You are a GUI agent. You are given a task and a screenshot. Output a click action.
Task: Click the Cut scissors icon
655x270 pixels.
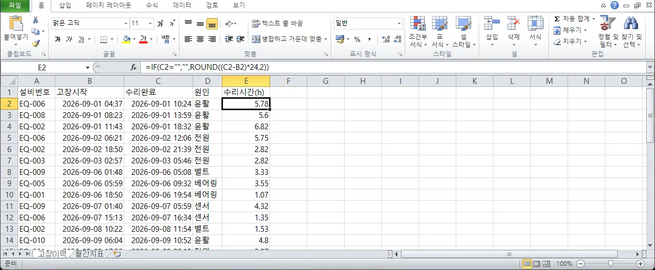pos(36,20)
